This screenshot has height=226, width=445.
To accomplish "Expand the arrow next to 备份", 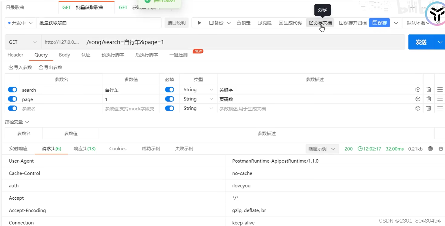I will (228, 23).
